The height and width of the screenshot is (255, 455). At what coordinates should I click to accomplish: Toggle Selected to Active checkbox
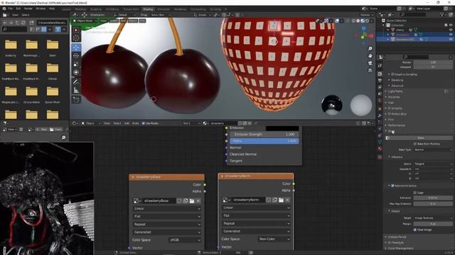[392, 186]
